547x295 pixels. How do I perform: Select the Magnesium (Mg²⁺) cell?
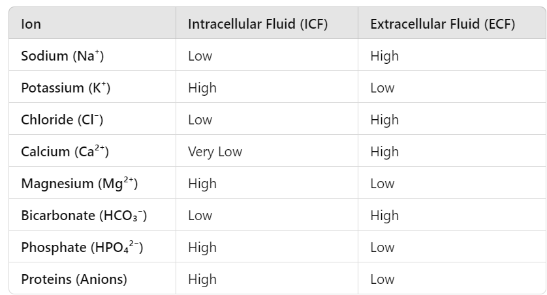point(79,184)
